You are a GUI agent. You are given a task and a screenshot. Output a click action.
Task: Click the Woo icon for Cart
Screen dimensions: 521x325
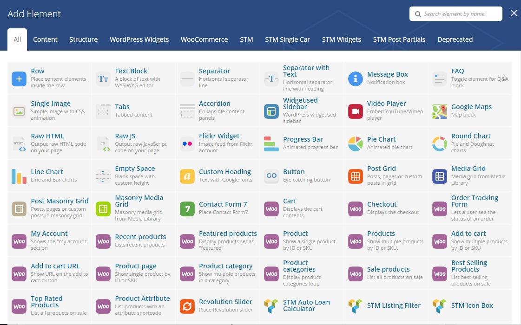pos(271,209)
